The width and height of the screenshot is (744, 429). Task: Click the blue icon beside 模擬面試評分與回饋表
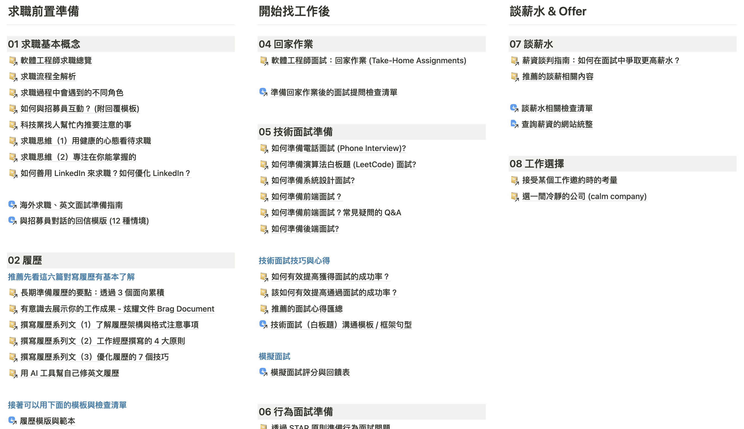click(263, 372)
